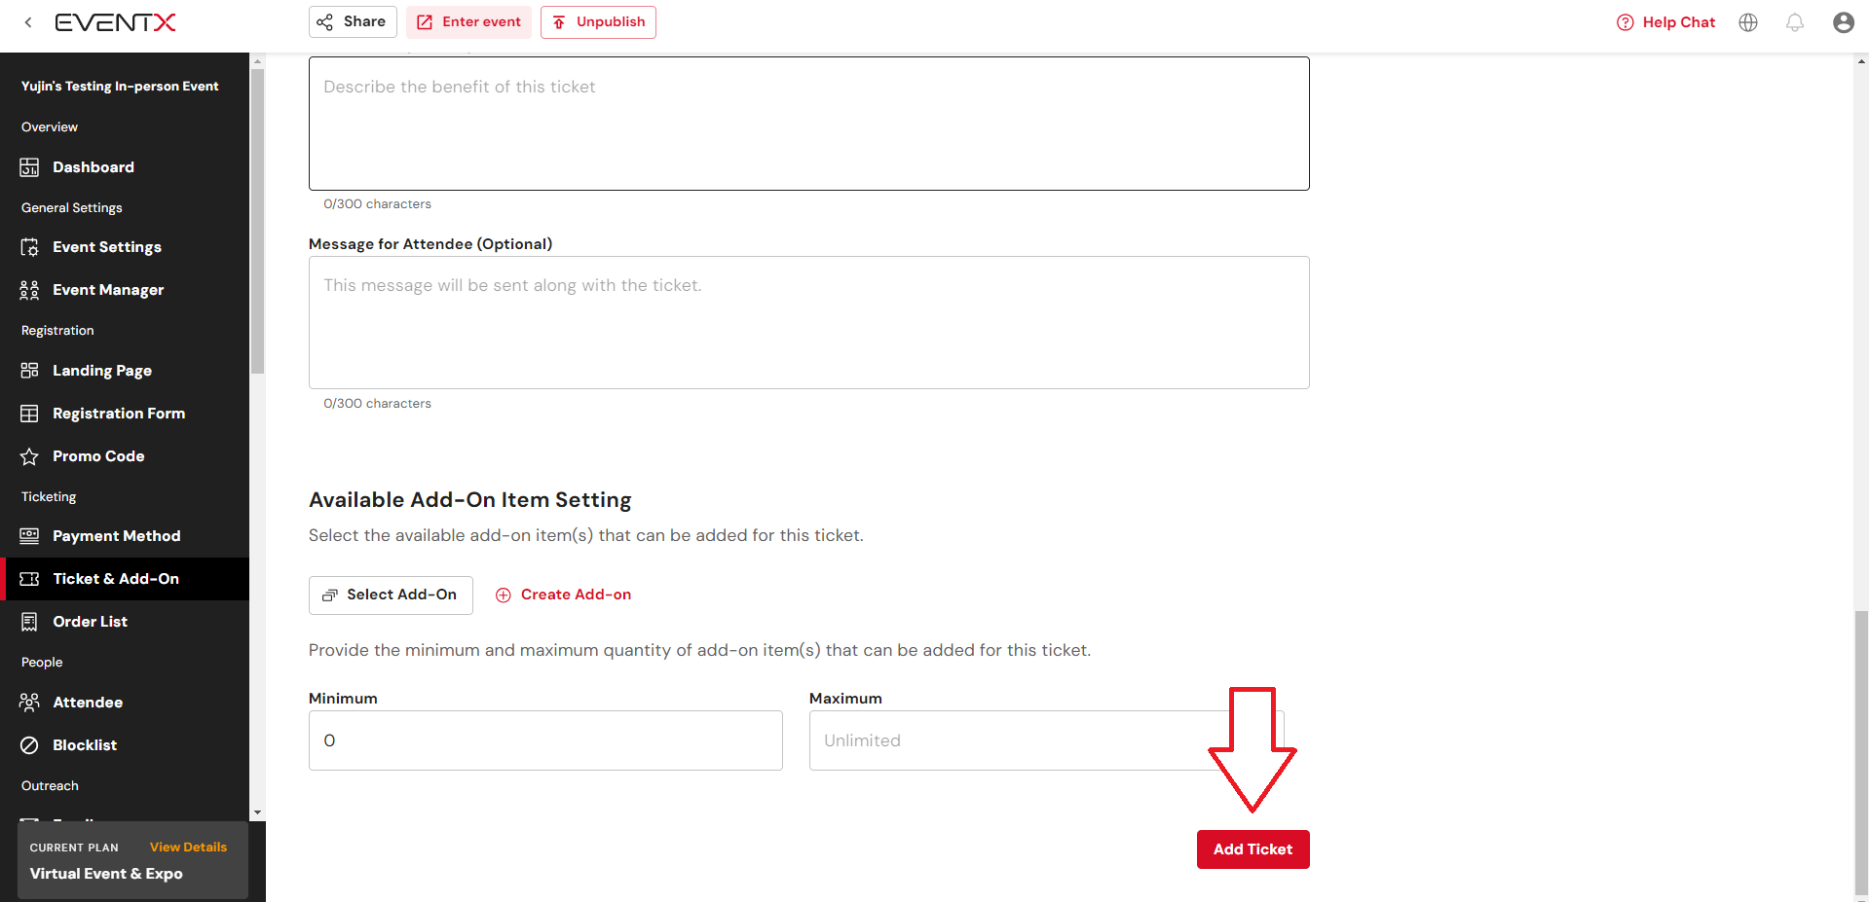Click the Event Manager icon
The height and width of the screenshot is (902, 1869).
[x=29, y=290]
